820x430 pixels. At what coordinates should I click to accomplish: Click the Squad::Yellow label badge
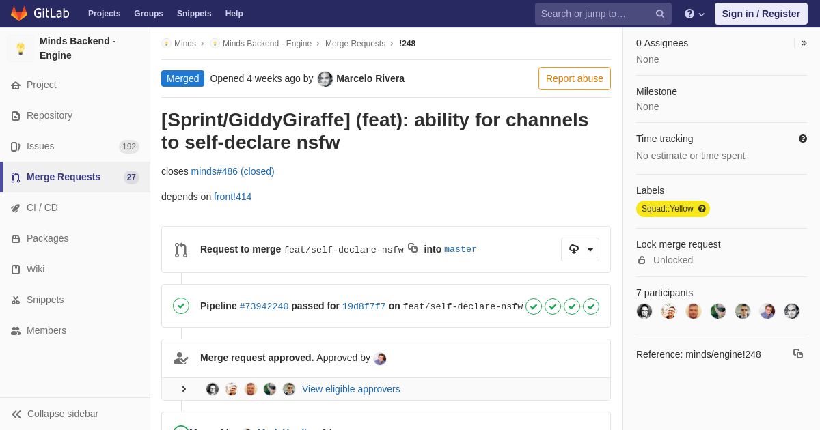(667, 209)
